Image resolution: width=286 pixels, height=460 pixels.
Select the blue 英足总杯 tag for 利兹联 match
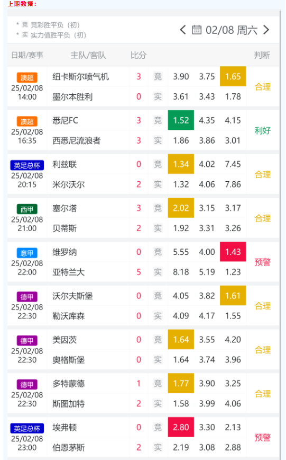pos(27,165)
